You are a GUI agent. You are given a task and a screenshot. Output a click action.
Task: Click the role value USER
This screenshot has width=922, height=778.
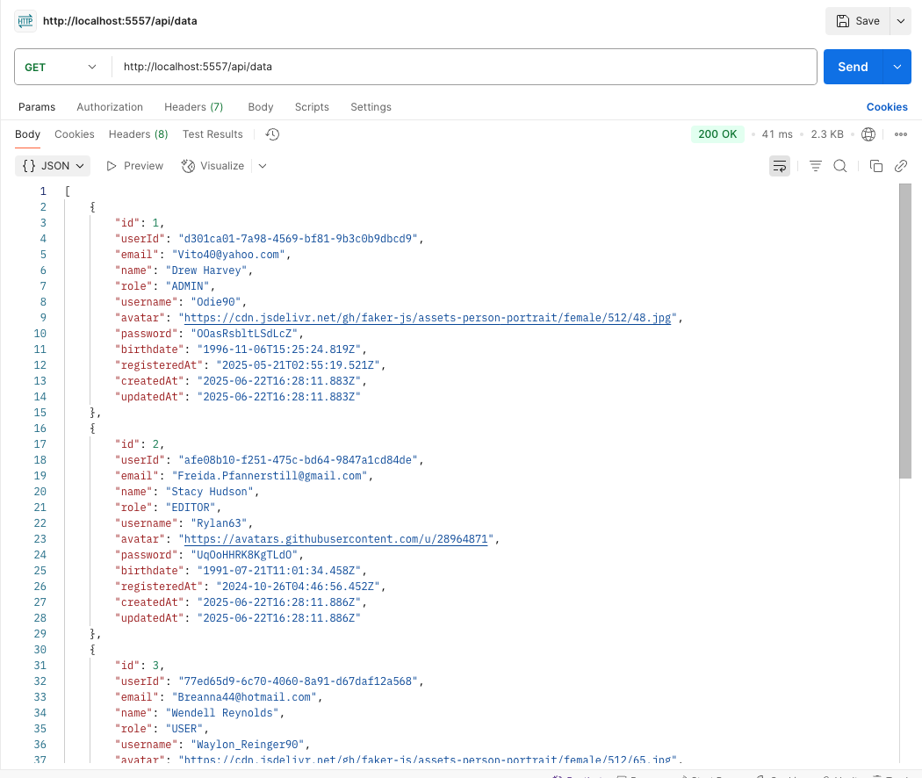pos(184,729)
